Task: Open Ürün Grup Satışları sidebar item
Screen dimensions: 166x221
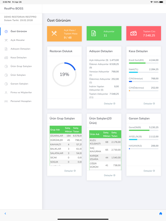Action: (21, 66)
